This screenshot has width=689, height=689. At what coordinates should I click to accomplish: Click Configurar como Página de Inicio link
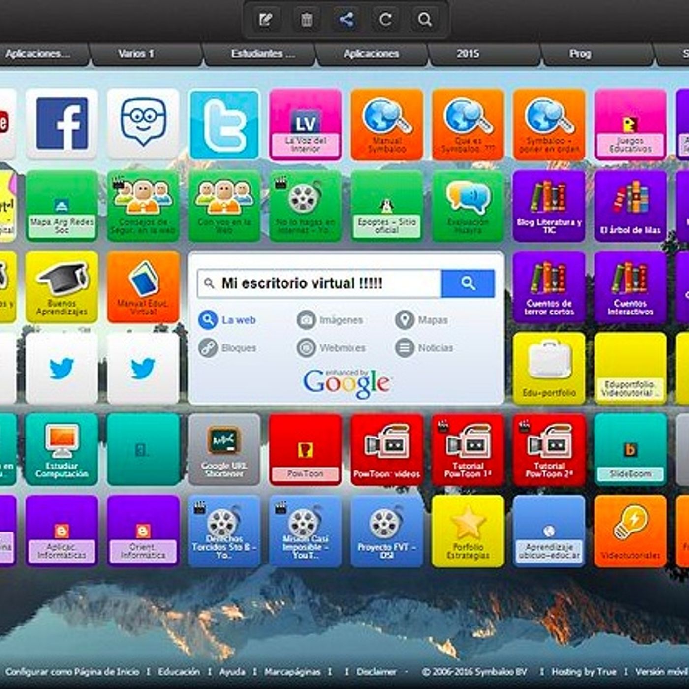tap(72, 672)
